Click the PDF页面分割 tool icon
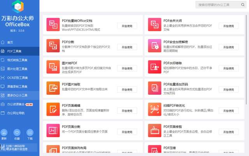Image resolution: width=249 pixels, height=156 pixels. click(53, 130)
